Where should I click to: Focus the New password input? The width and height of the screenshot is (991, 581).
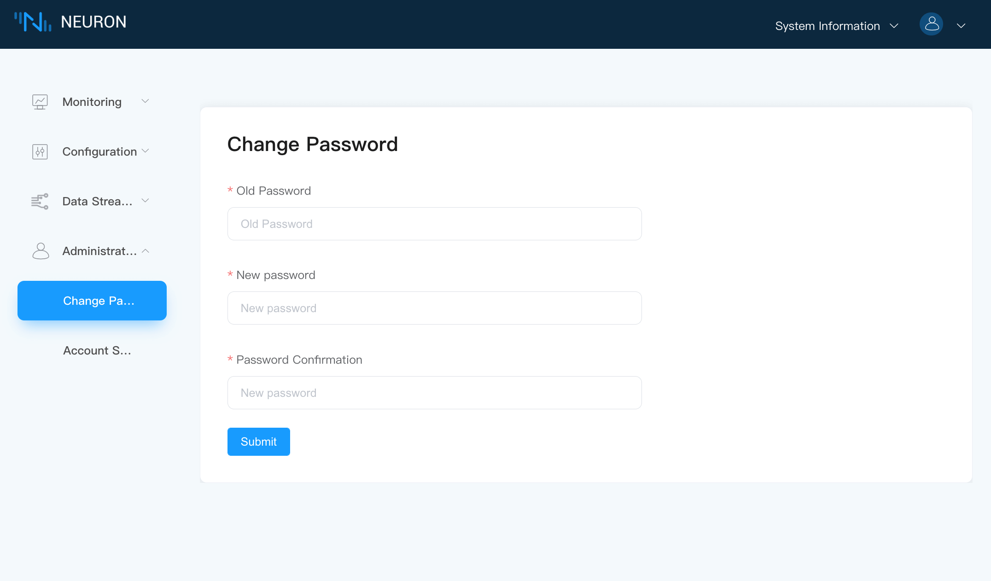pyautogui.click(x=434, y=308)
